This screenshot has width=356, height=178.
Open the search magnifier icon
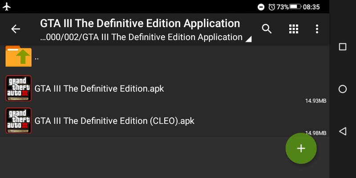tap(267, 29)
